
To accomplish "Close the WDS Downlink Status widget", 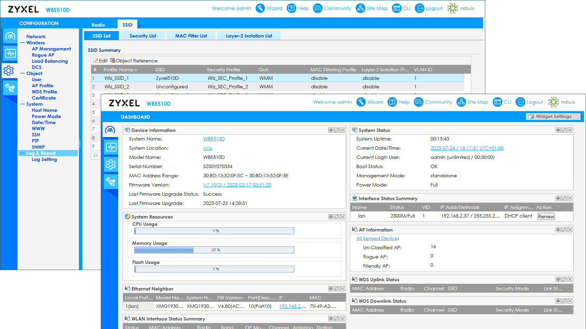I will [x=570, y=301].
